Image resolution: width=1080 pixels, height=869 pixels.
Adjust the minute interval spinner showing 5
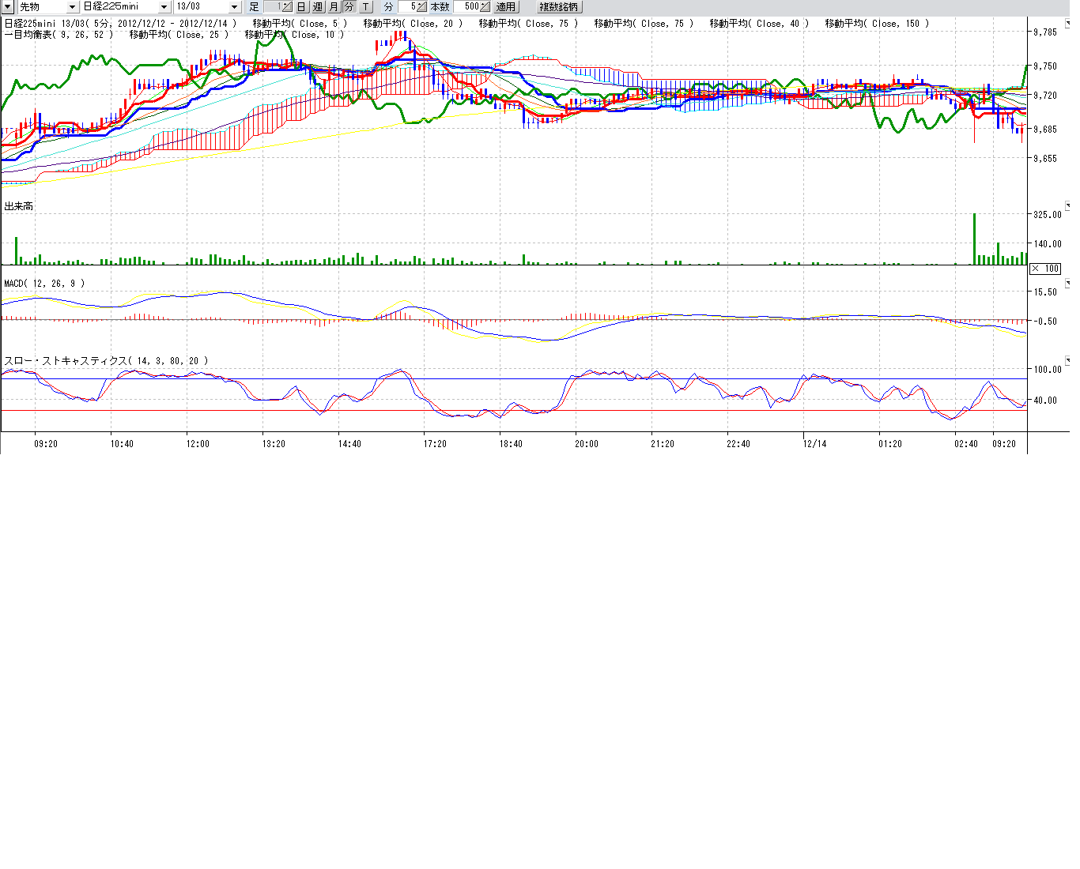coord(421,7)
